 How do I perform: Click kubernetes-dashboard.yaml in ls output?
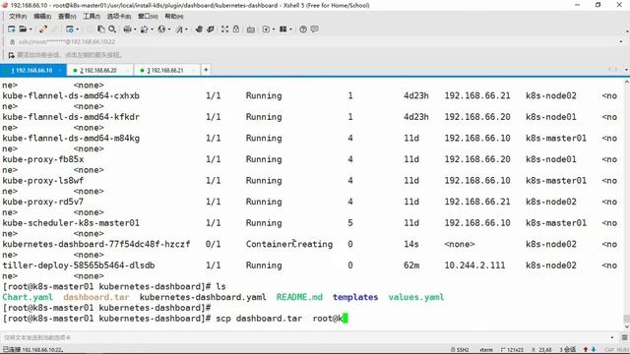203,297
